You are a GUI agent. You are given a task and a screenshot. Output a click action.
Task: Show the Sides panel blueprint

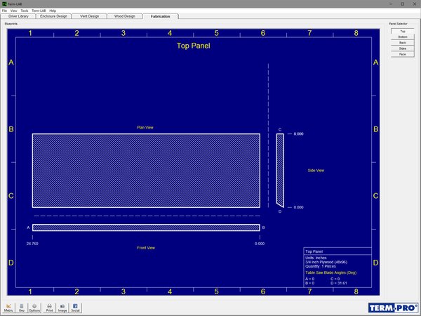tap(402, 48)
